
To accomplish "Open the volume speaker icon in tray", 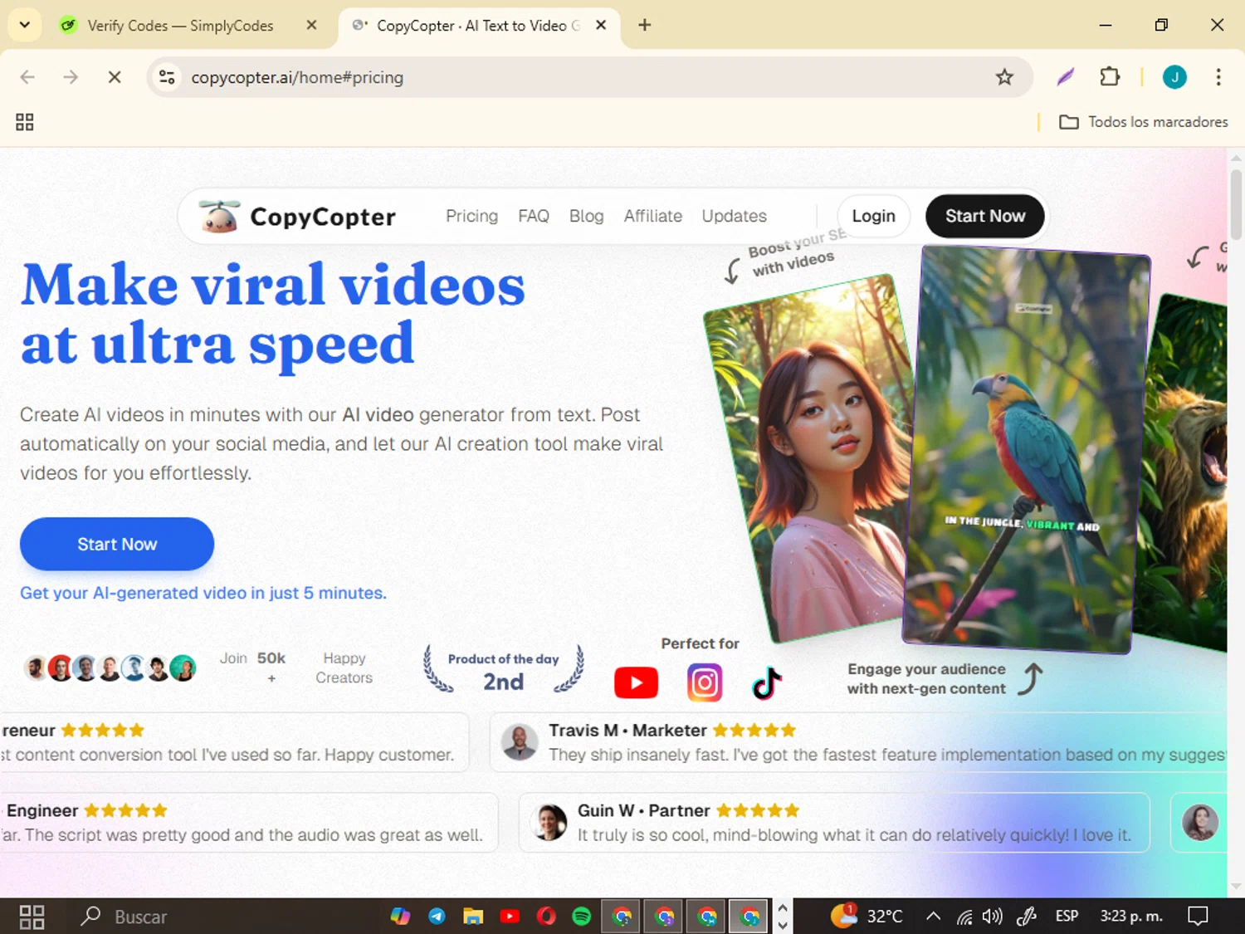I will pyautogui.click(x=992, y=917).
